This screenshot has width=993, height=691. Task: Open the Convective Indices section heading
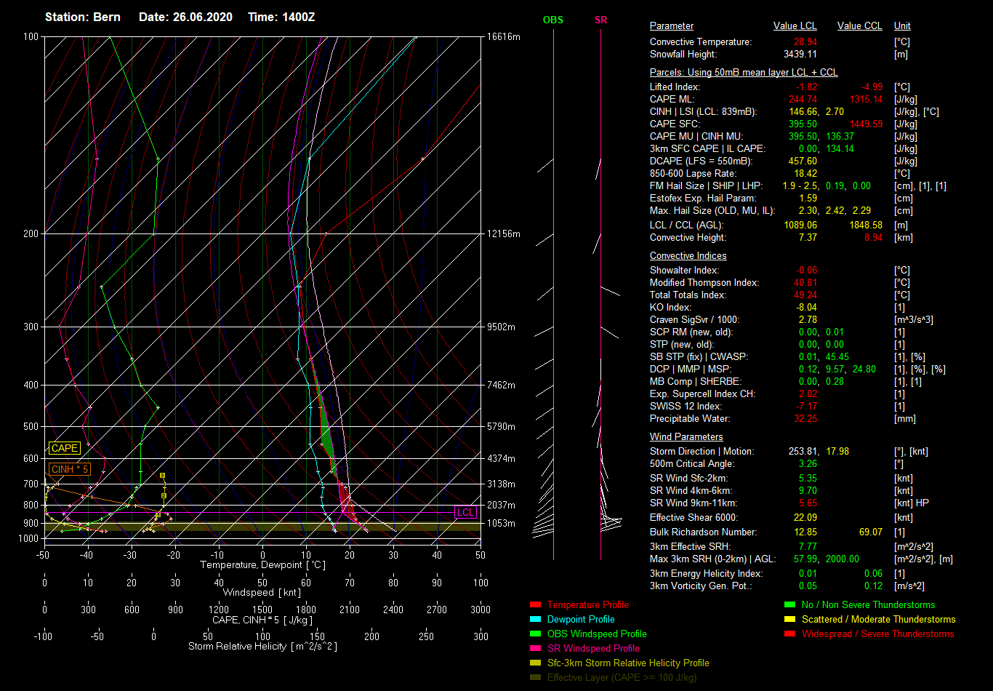688,256
